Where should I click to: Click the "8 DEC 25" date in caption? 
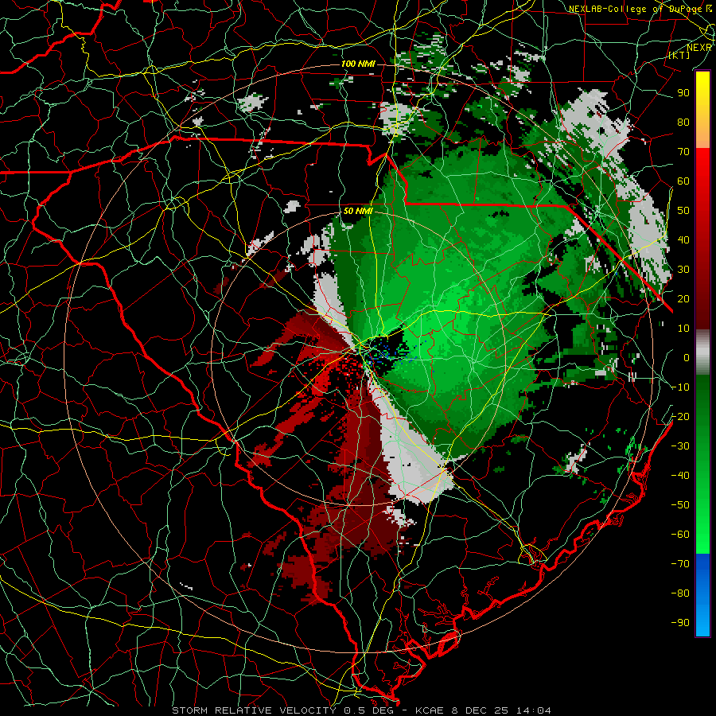point(481,710)
